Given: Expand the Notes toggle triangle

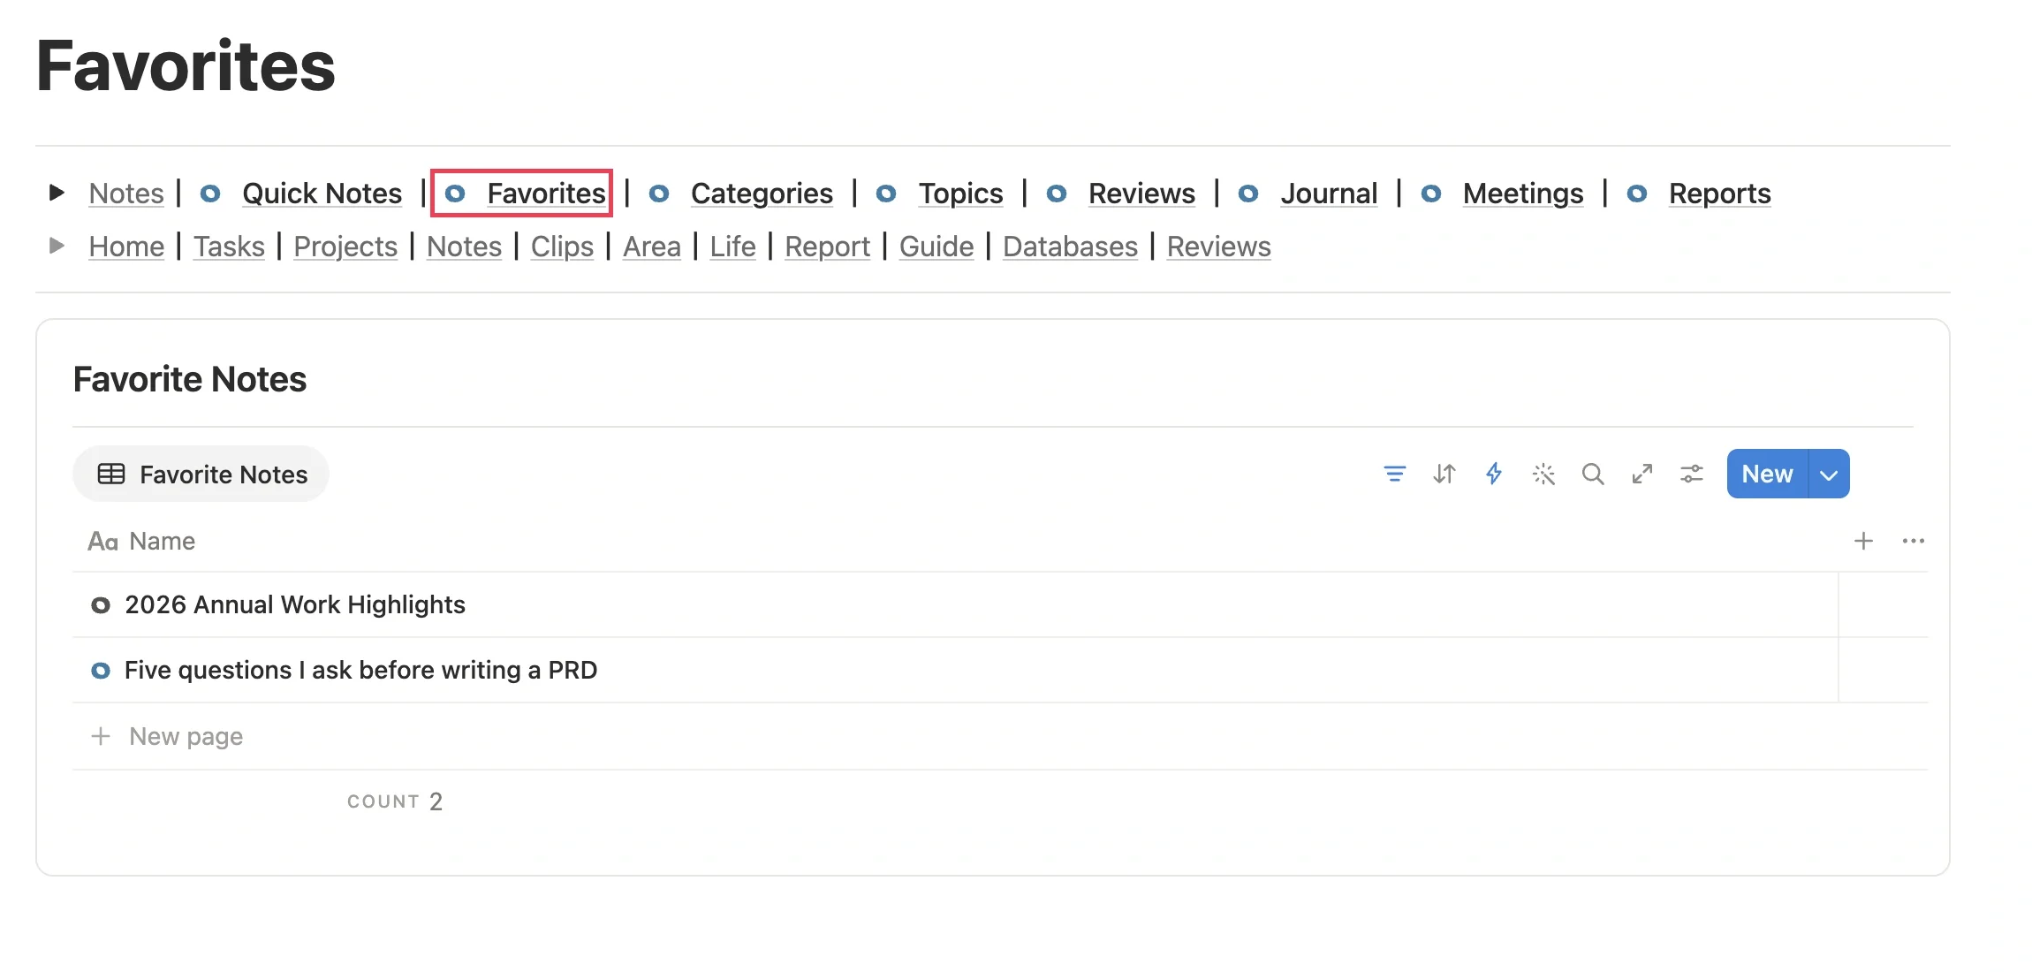Looking at the screenshot, I should click(57, 193).
